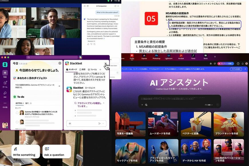Open the send options arrow in Slackbot composer
The width and height of the screenshot is (249, 166).
pos(103,123)
